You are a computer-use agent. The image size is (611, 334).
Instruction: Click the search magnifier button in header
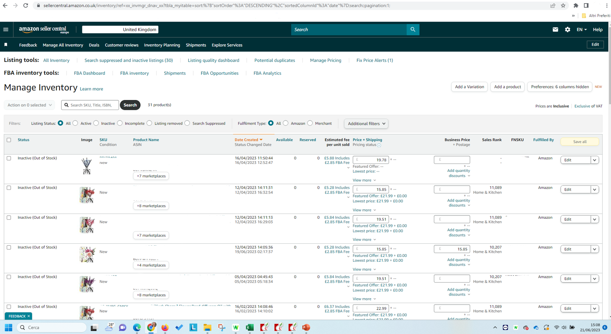click(413, 29)
